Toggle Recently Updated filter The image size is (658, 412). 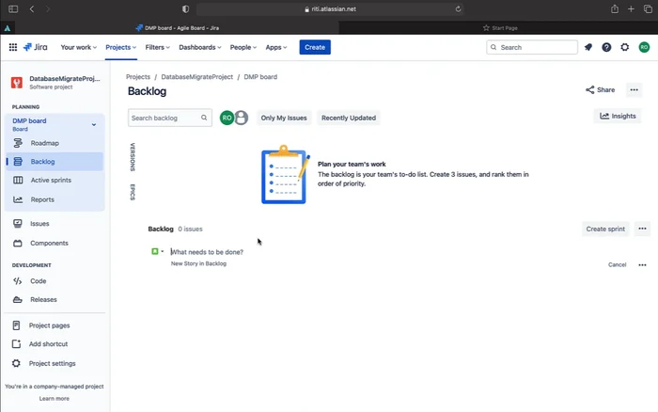[x=349, y=118]
